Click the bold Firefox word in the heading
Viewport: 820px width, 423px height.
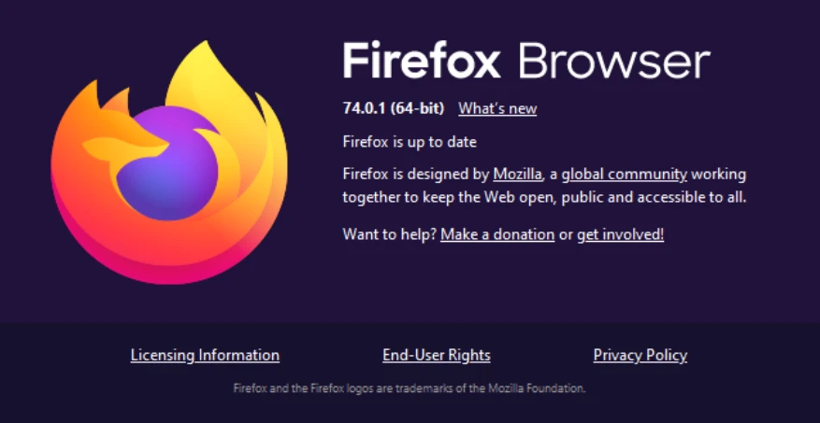tap(423, 62)
